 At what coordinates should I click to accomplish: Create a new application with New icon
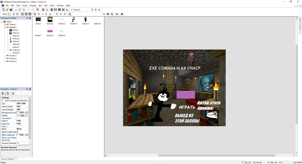coord(3,10)
